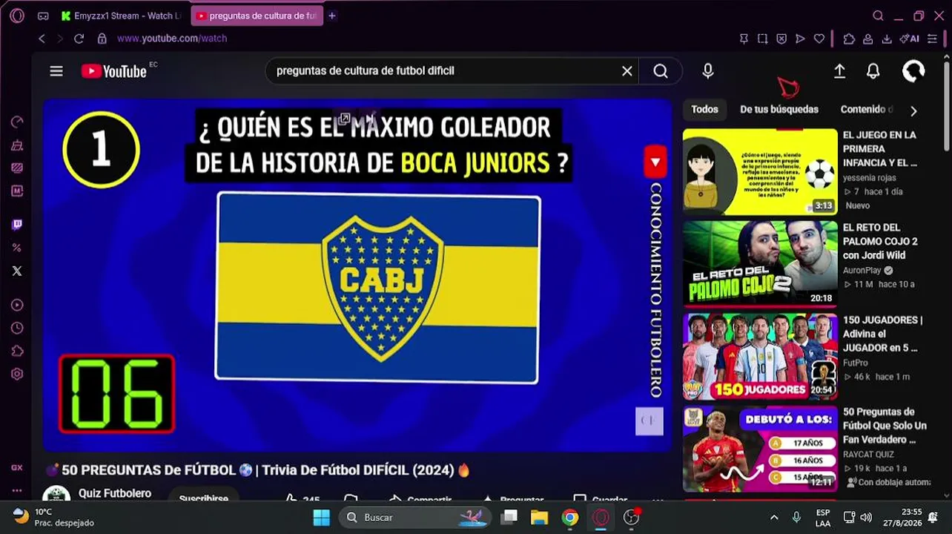Open the DEBUTÓ A LOS video thumbnail
952x534 pixels.
click(x=760, y=448)
